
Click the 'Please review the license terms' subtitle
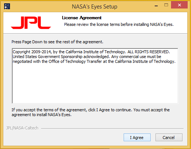[x=119, y=24]
